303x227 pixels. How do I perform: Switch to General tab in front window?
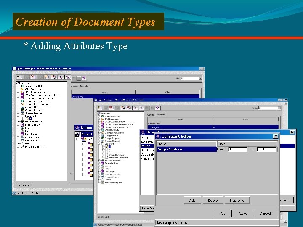[x=151, y=114]
